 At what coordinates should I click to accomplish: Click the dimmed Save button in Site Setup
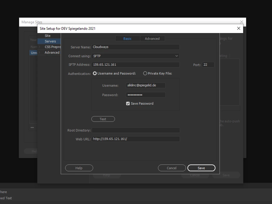pos(226,175)
